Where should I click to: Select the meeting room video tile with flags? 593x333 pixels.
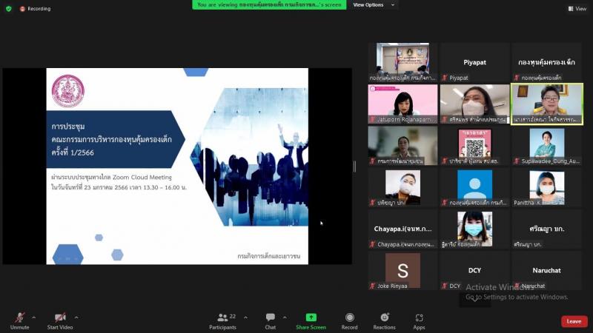tap(402, 62)
